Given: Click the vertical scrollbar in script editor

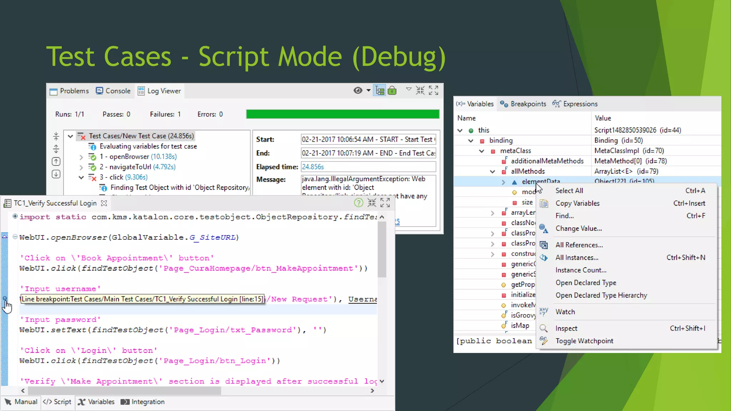Looking at the screenshot, I should click(382, 249).
